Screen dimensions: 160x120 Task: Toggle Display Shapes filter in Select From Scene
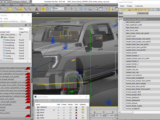point(123,10)
